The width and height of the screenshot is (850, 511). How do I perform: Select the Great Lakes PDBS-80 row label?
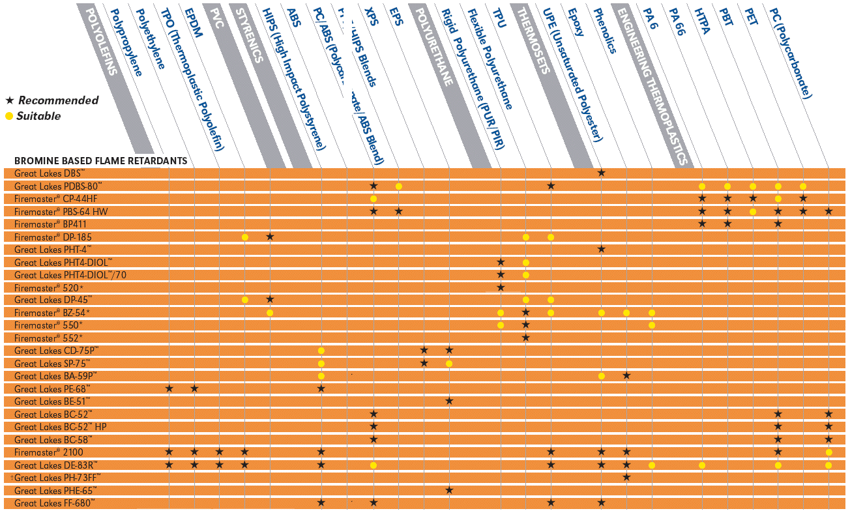[x=58, y=186]
